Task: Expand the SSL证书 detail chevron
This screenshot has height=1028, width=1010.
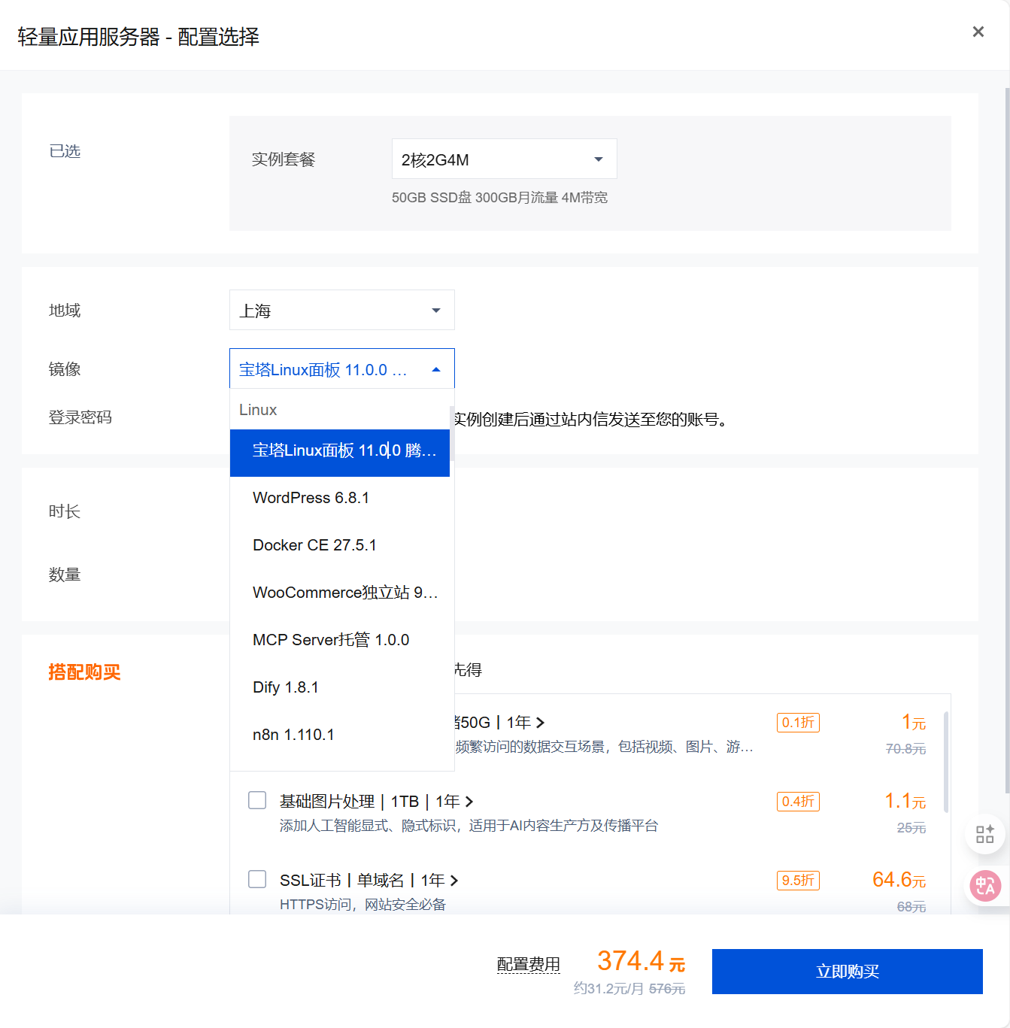Action: (456, 880)
